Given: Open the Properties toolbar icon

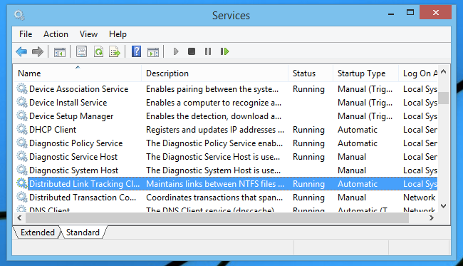Looking at the screenshot, I should pyautogui.click(x=81, y=52).
